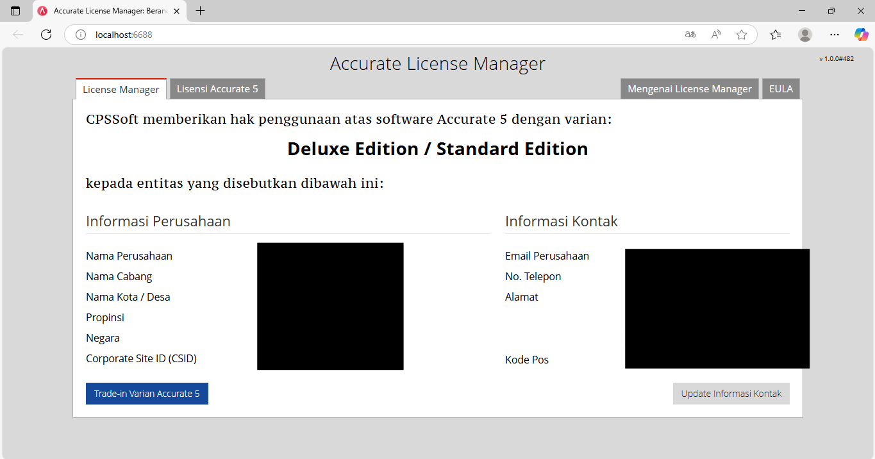Click the browser refresh icon
Screen dimensions: 875x459
(x=46, y=35)
